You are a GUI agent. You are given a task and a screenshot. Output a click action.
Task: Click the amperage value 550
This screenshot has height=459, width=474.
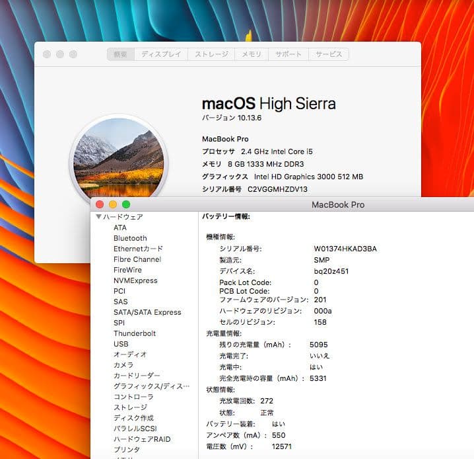[279, 435]
